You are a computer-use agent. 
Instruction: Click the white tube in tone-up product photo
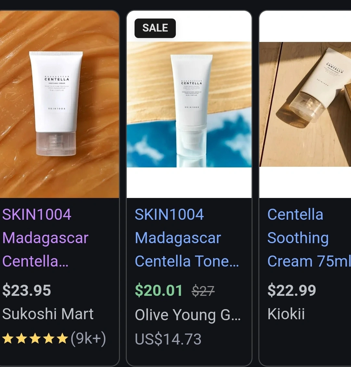pyautogui.click(x=191, y=110)
